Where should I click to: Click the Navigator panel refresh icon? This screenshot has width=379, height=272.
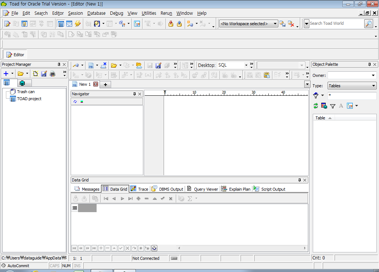[x=75, y=102]
